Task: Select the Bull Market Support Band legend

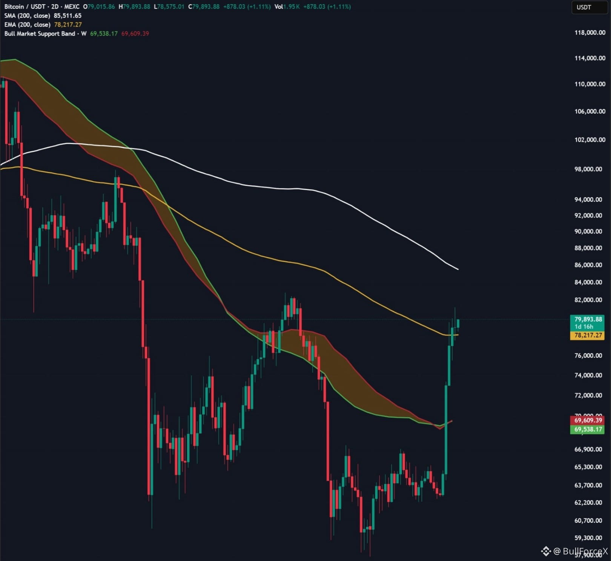Action: (x=45, y=34)
